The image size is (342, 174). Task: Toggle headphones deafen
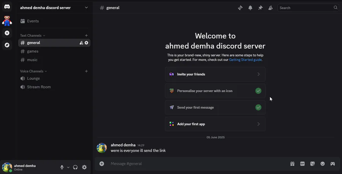(x=75, y=167)
